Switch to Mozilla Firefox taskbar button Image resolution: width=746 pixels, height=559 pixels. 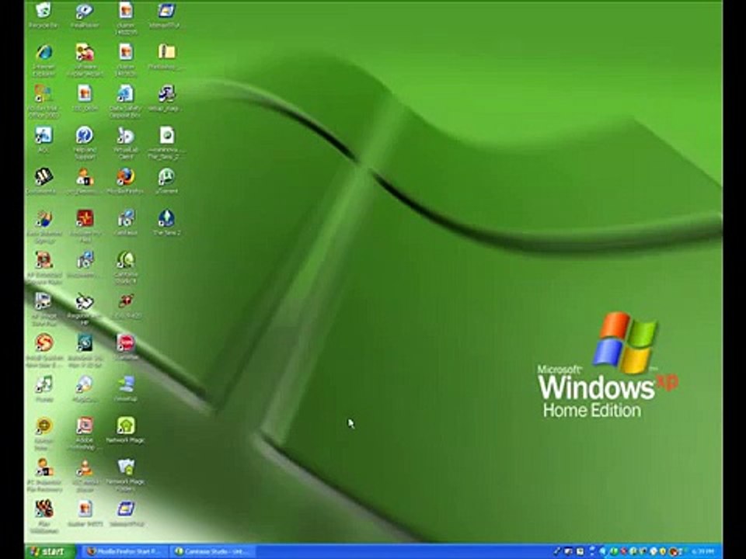tap(124, 551)
